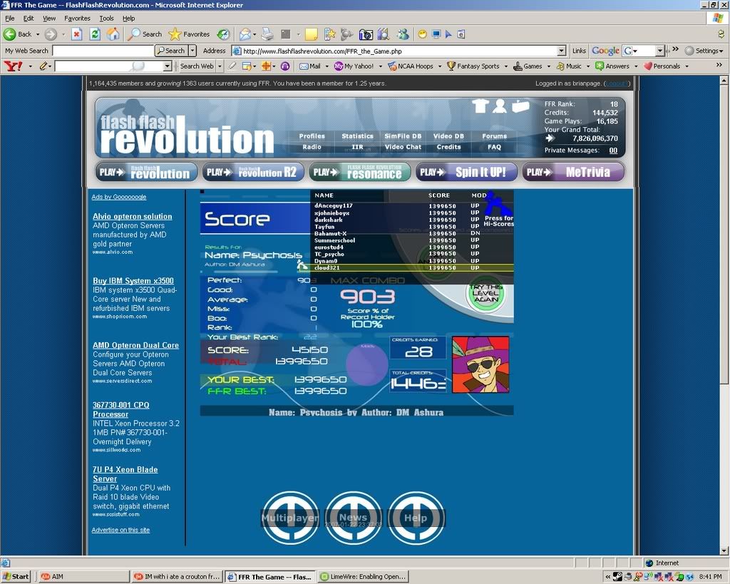Click the t-shirt shop icon in header

click(x=479, y=106)
